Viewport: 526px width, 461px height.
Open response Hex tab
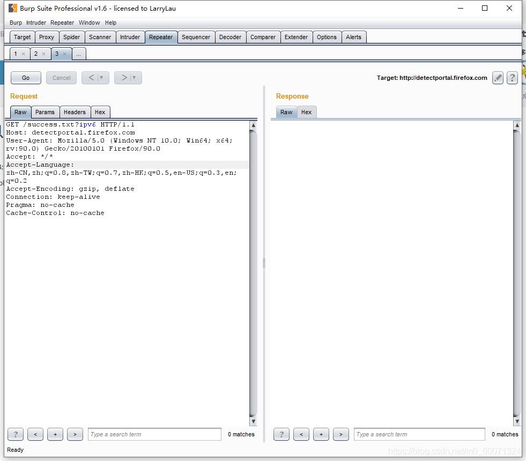point(306,113)
